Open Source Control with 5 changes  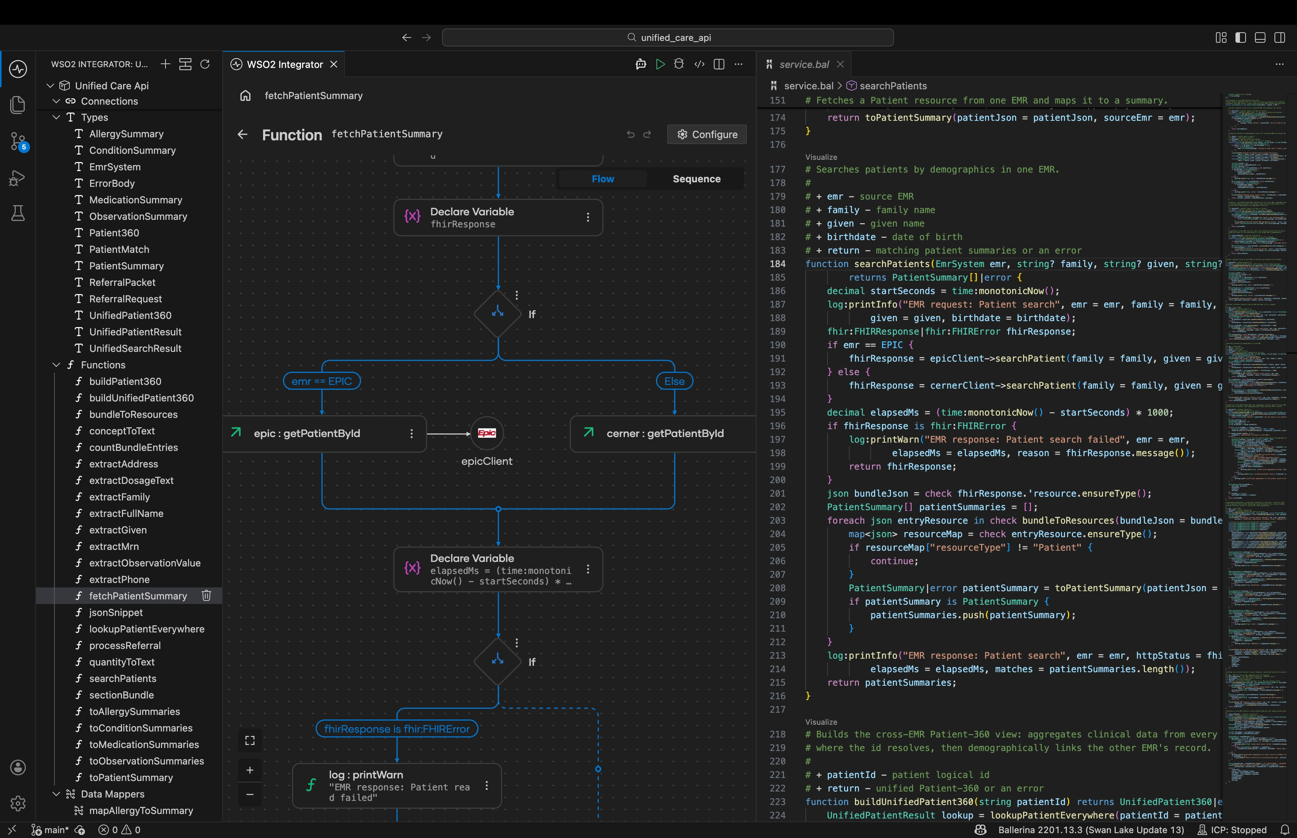pos(18,141)
